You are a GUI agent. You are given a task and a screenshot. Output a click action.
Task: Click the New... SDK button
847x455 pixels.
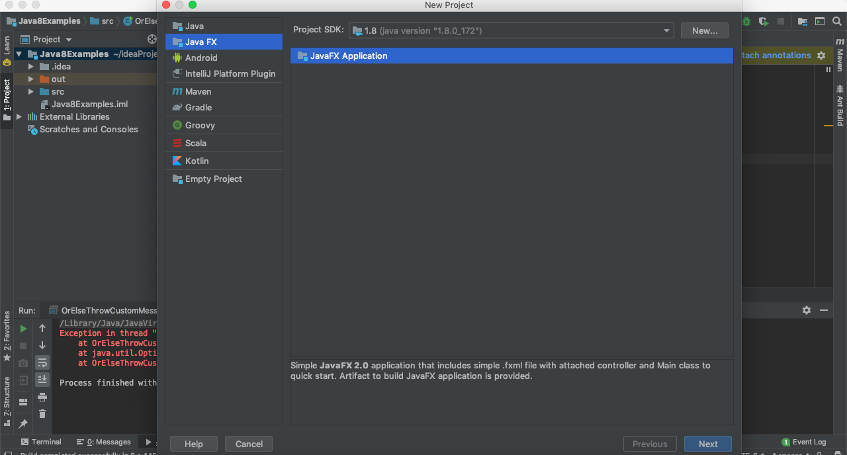coord(705,30)
